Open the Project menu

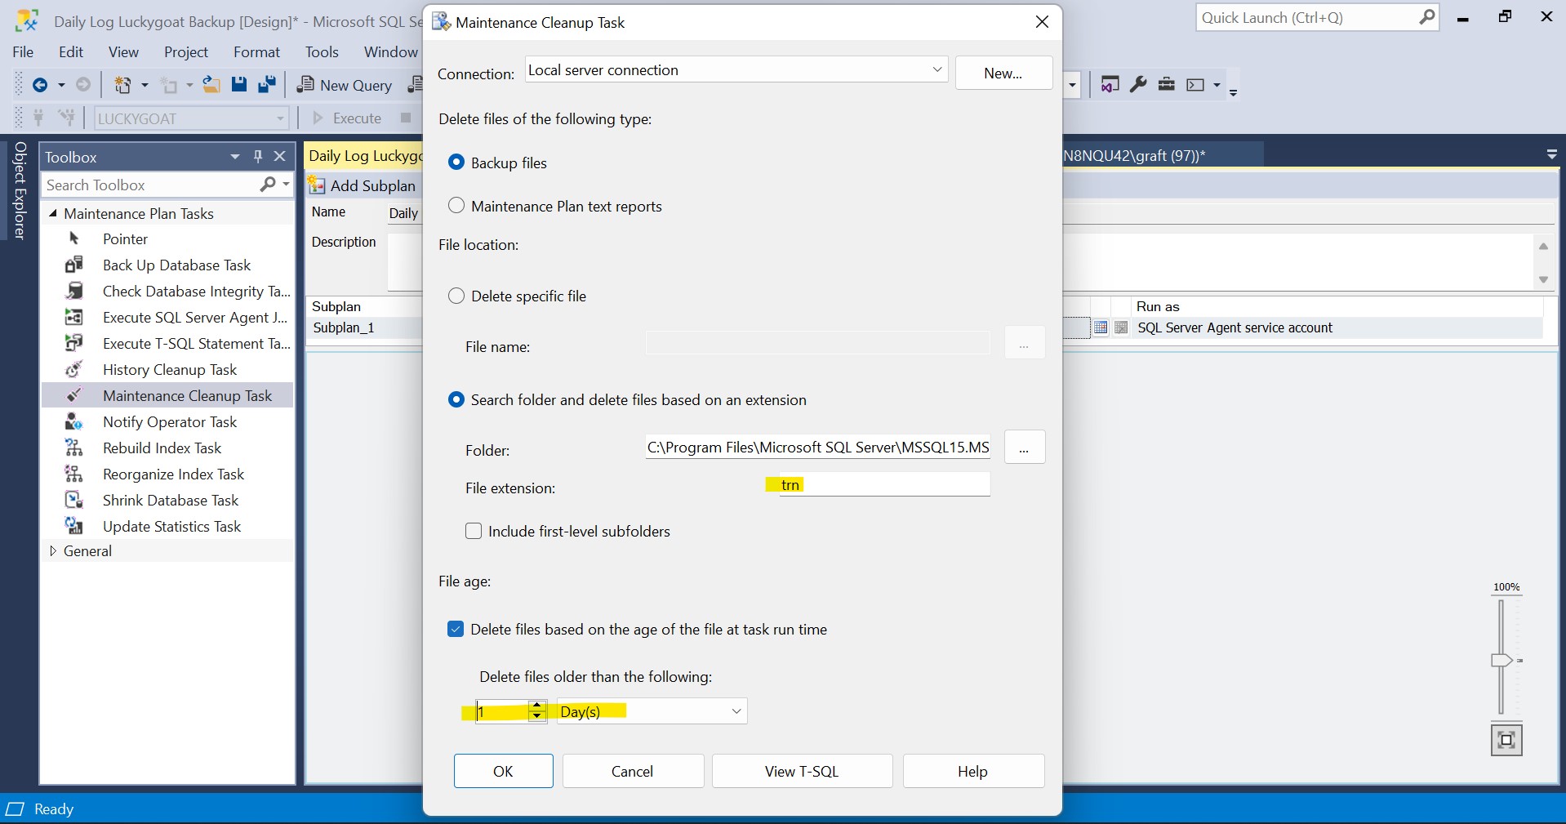pyautogui.click(x=186, y=51)
